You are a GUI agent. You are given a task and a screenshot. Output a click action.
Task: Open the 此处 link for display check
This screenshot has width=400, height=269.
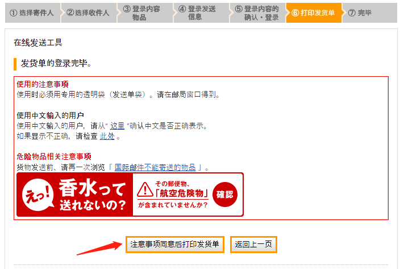pyautogui.click(x=107, y=136)
